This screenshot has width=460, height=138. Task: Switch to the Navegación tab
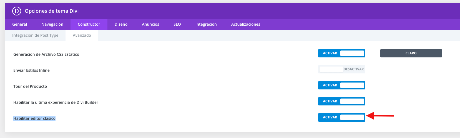coord(52,24)
